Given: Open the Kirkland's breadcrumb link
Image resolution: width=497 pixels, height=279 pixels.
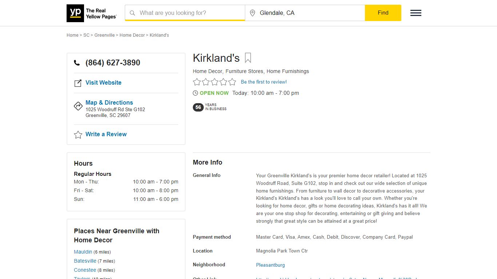Looking at the screenshot, I should point(159,35).
